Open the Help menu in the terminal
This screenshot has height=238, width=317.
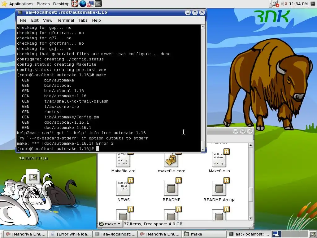[x=96, y=20]
